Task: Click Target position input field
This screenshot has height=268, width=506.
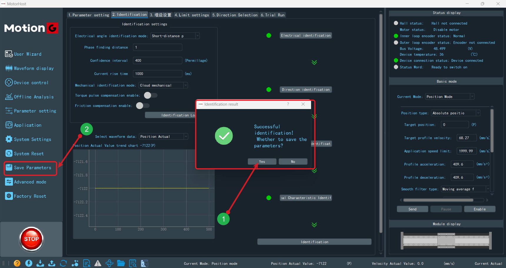Action: click(x=455, y=125)
